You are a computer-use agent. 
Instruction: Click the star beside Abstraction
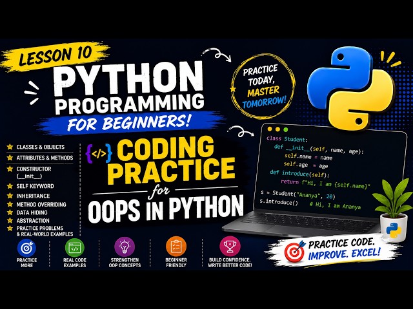(x=10, y=220)
